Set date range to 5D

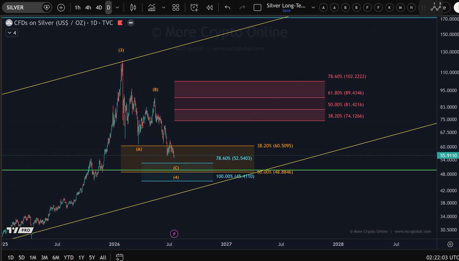[21, 257]
